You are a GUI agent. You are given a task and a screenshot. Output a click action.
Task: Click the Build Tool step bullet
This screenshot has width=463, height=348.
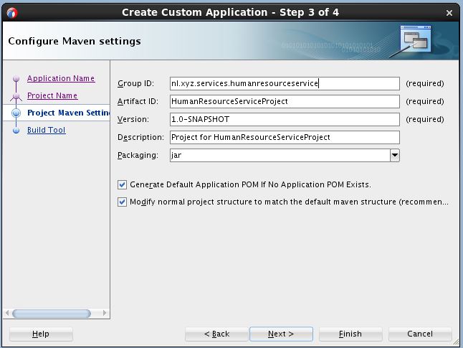click(16, 131)
